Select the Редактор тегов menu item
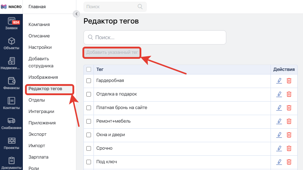 (45, 89)
